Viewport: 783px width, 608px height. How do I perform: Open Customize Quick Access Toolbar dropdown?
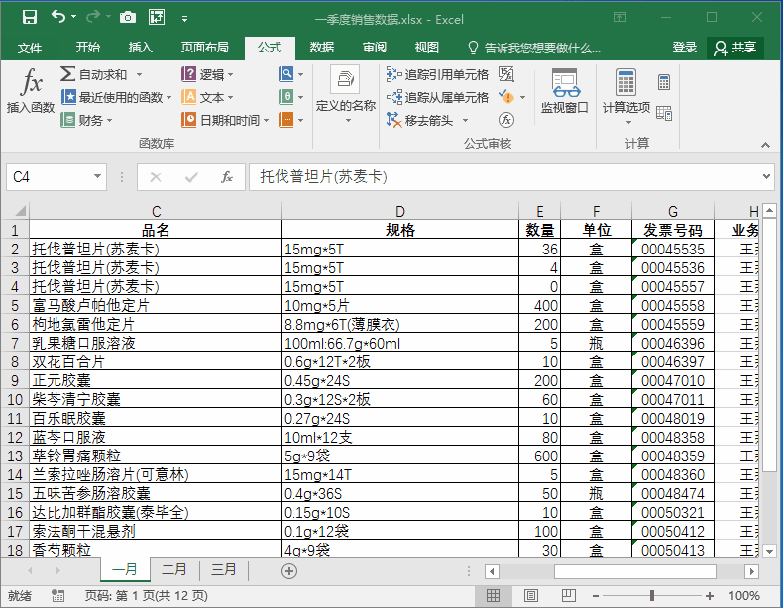click(184, 19)
